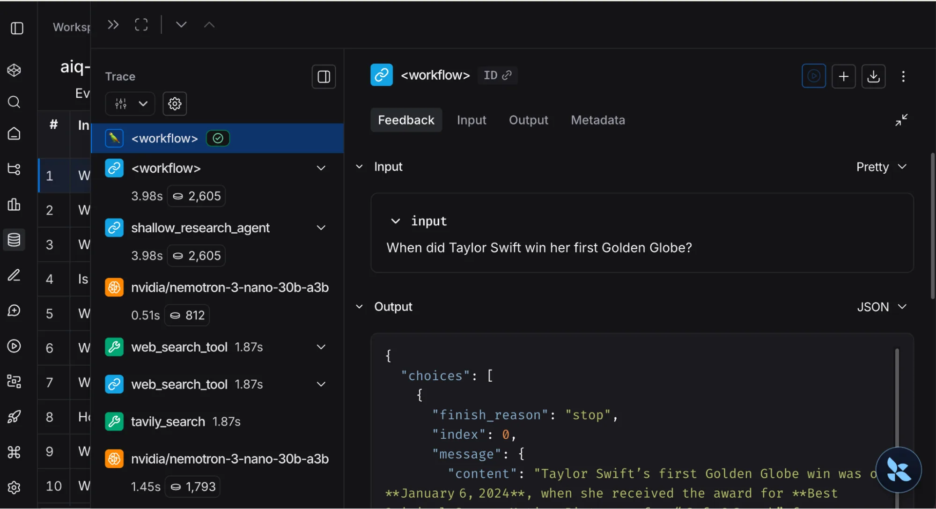
Task: Toggle the left sidebar panel
Action: (17, 28)
